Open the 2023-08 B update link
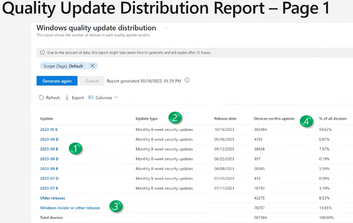This screenshot has width=353, height=223. 49,169
